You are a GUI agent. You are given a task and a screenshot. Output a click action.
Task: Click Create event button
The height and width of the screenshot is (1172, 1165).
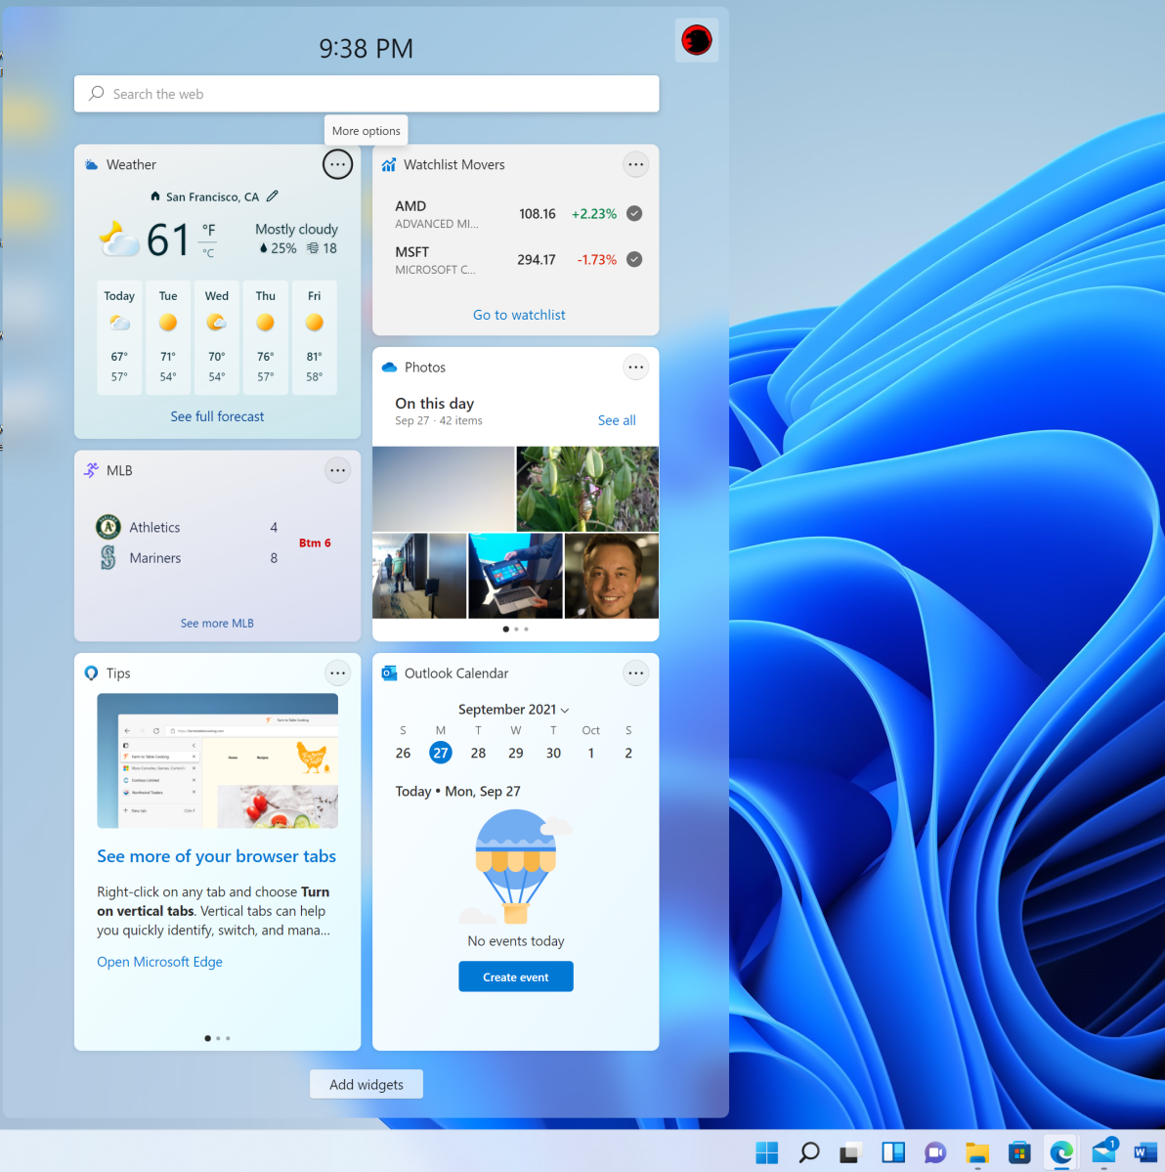[x=516, y=977]
